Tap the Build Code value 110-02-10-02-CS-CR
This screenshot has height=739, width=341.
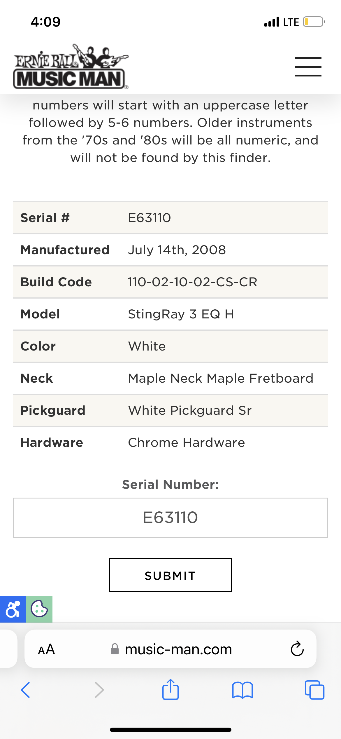click(193, 282)
